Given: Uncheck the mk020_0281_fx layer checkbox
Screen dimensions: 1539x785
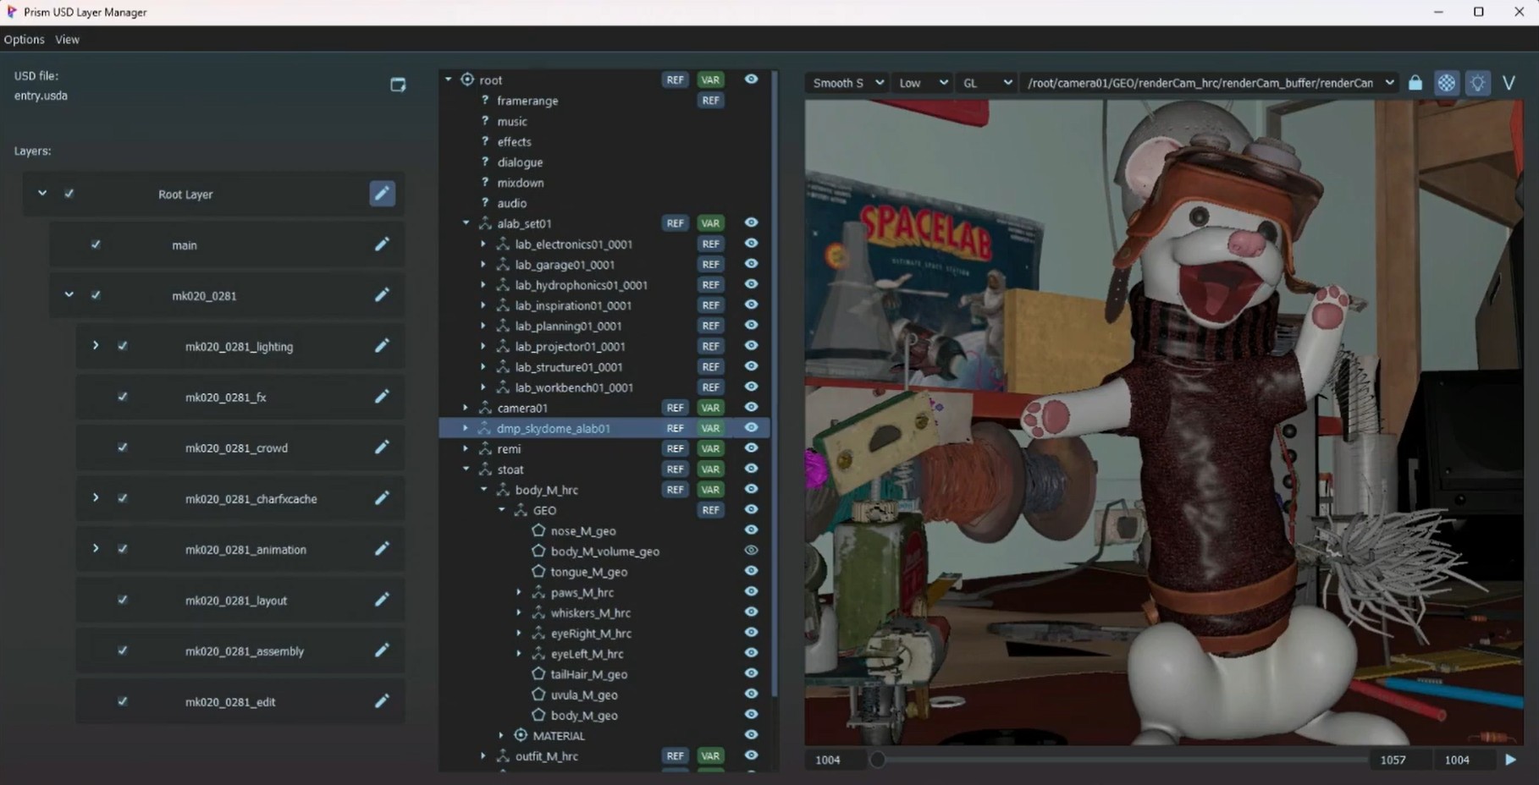Looking at the screenshot, I should 123,397.
